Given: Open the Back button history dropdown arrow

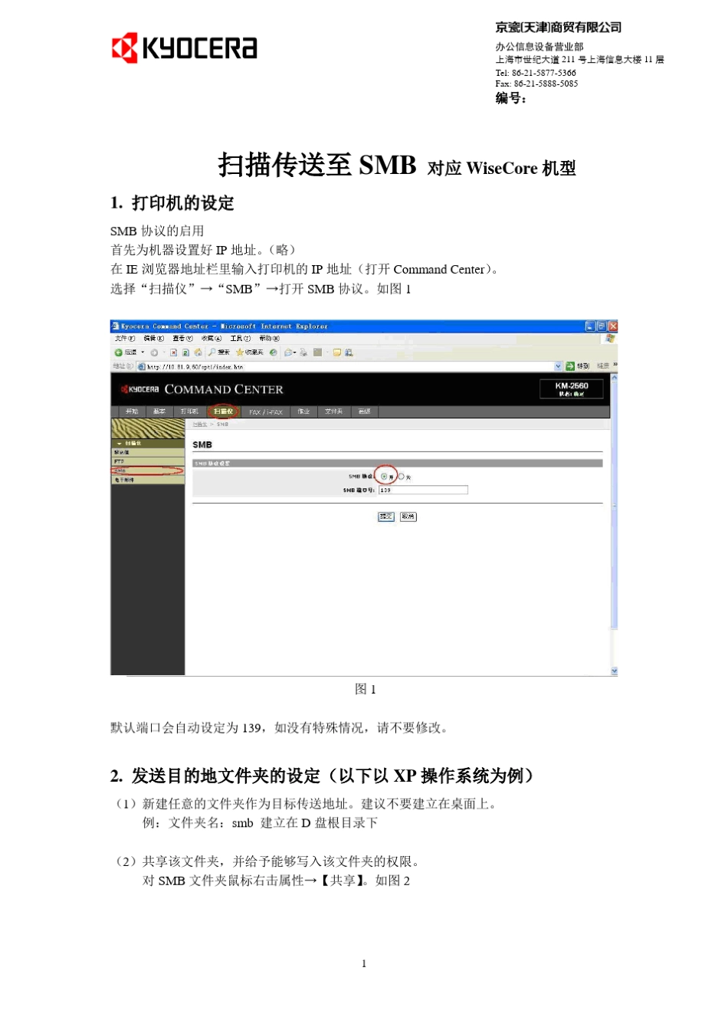Looking at the screenshot, I should (x=143, y=353).
